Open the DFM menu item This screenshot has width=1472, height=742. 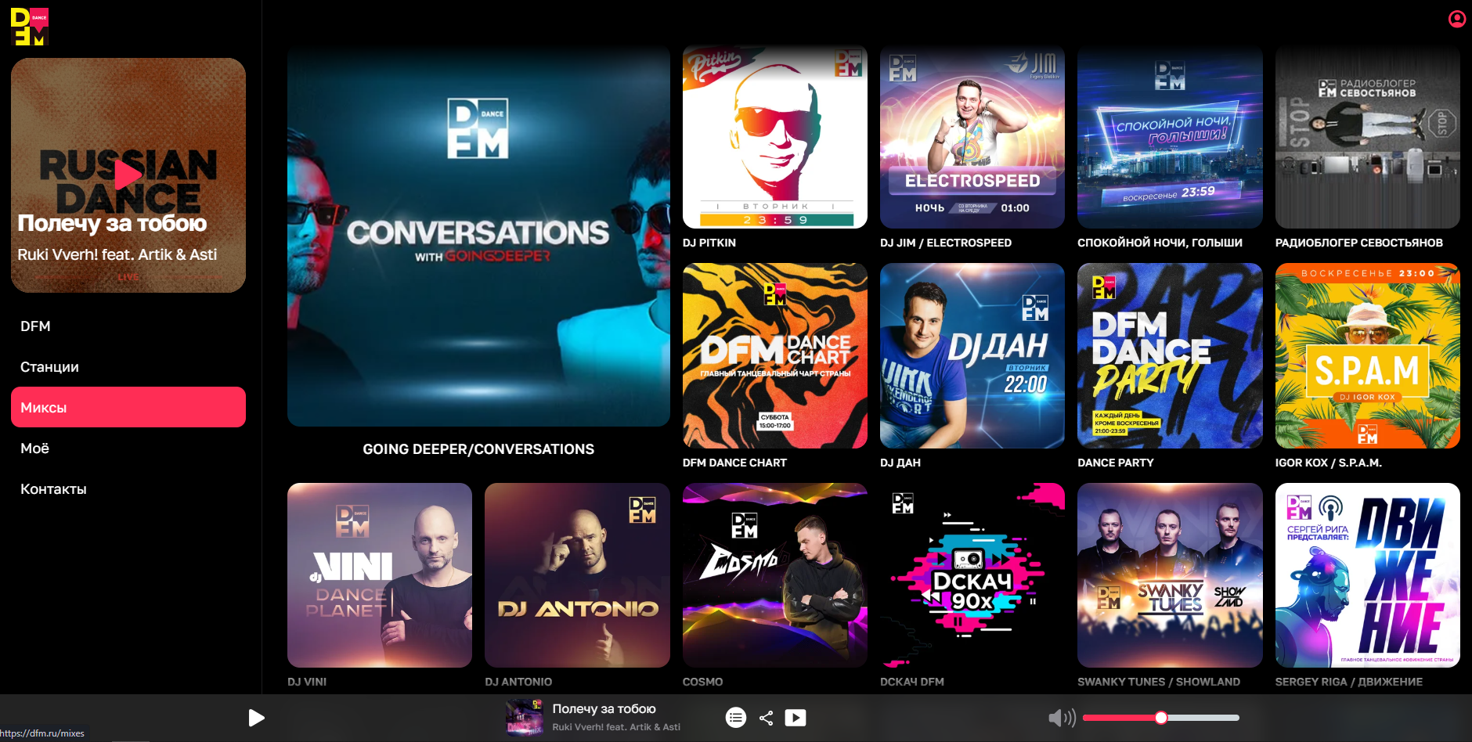tap(128, 326)
